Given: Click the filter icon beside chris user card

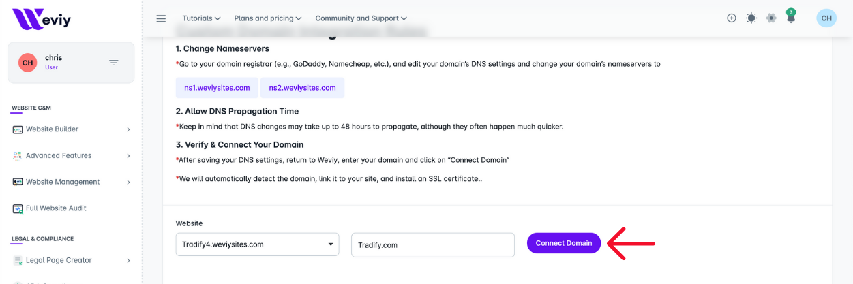Looking at the screenshot, I should (x=114, y=63).
